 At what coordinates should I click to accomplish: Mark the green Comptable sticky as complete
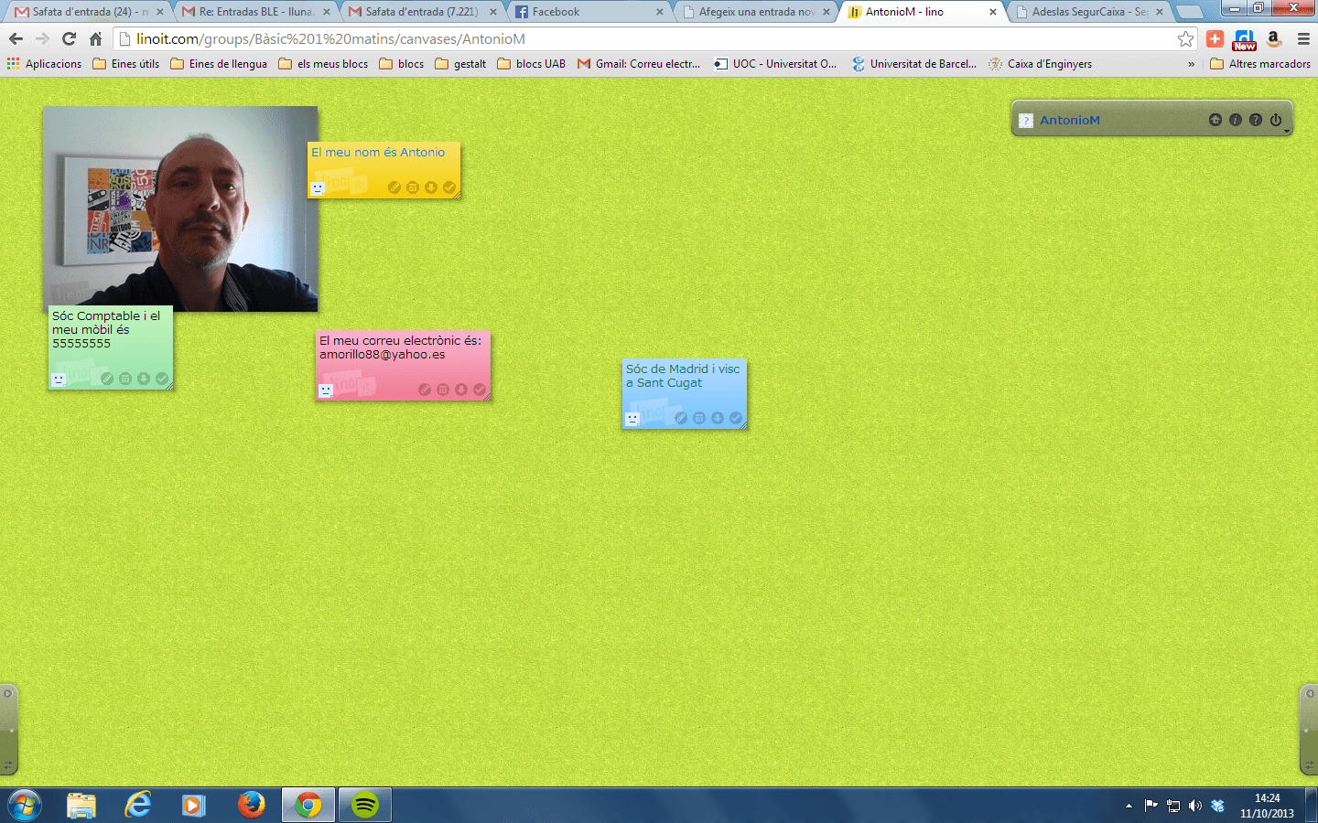pos(162,379)
